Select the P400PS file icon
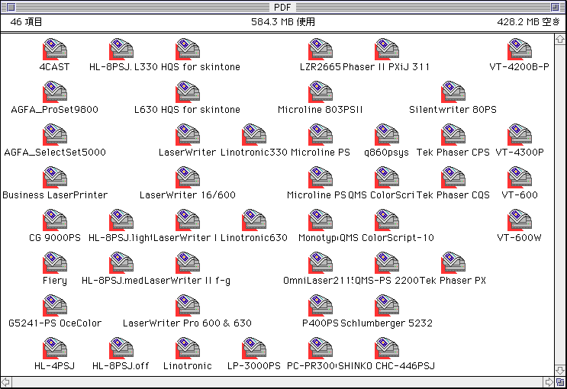Viewport: 567px width, 389px height. pos(321,305)
